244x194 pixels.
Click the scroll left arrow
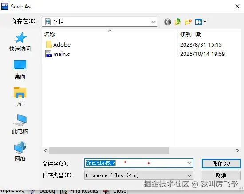pyautogui.click(x=45, y=150)
